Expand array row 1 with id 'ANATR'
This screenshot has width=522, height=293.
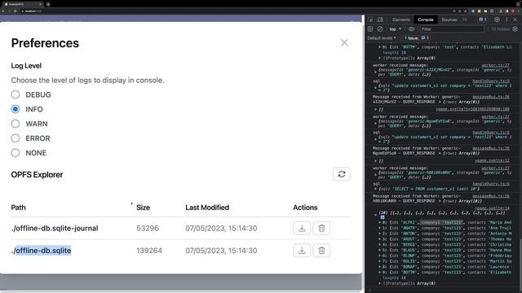click(x=380, y=228)
